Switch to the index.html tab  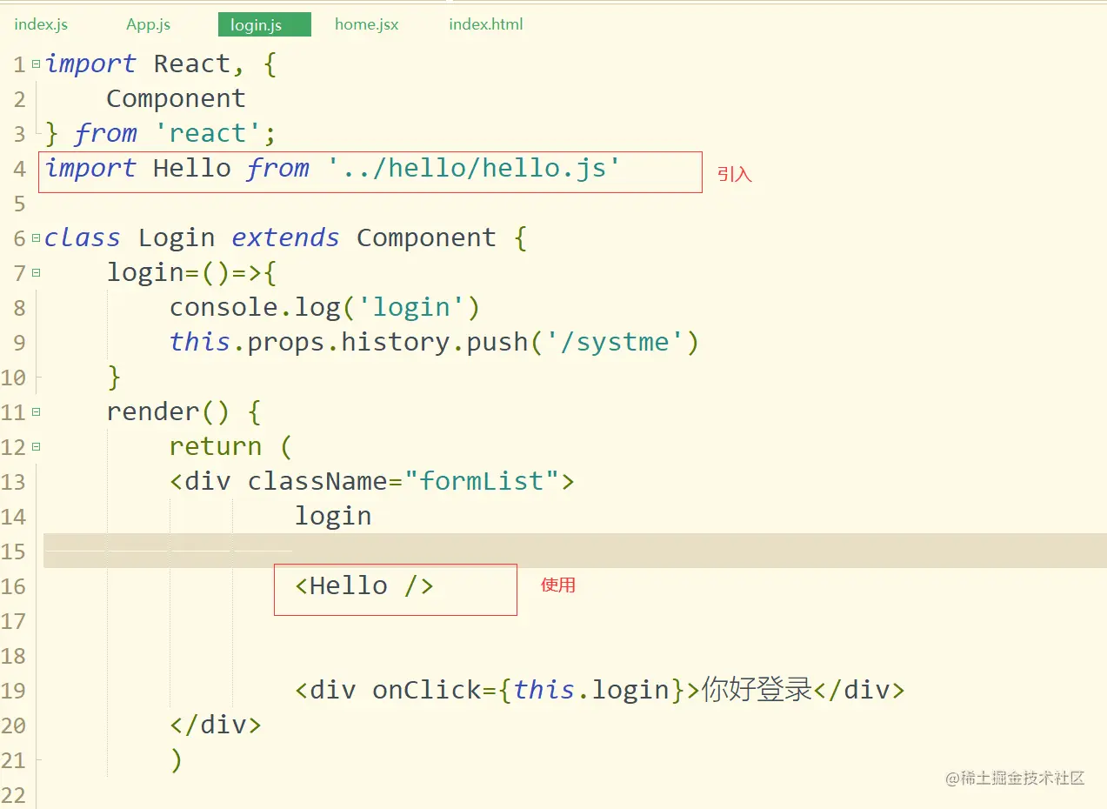pos(485,24)
